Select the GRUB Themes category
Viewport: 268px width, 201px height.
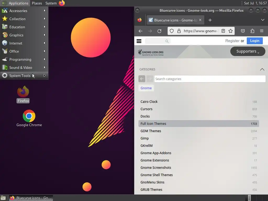199,190
